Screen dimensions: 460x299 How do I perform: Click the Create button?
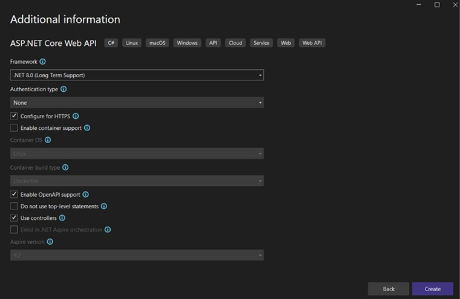432,289
